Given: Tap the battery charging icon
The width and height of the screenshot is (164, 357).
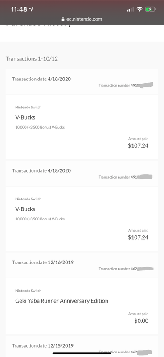Looking at the screenshot, I should click(150, 9).
